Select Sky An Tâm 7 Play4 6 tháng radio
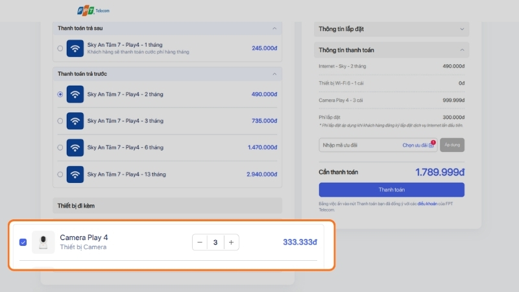519x292 pixels. coord(60,148)
